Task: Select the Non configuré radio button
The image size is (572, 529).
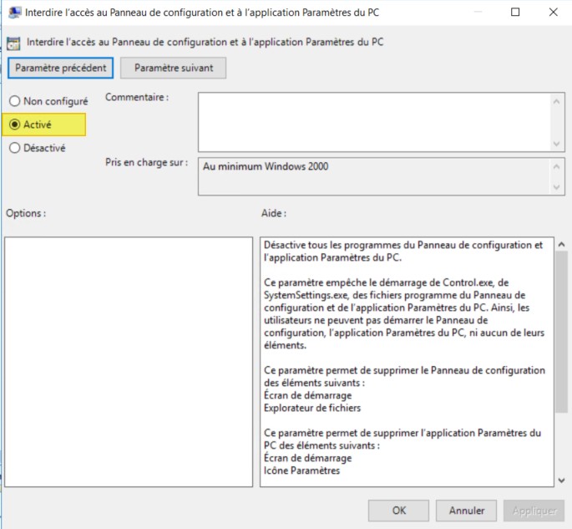Action: [x=14, y=101]
